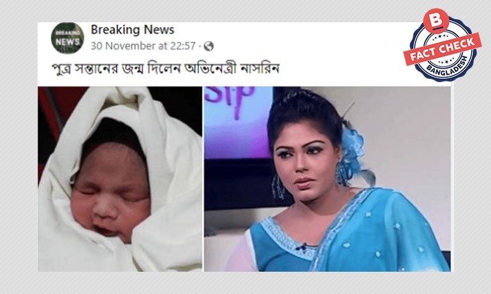Click the stars above FACT CHECK ribbon
This screenshot has width=491, height=294.
click(x=443, y=36)
